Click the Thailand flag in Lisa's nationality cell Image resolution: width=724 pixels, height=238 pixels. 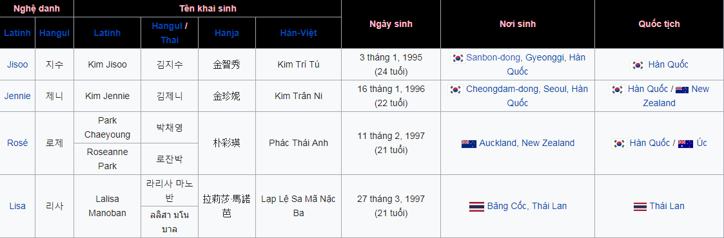pos(640,206)
